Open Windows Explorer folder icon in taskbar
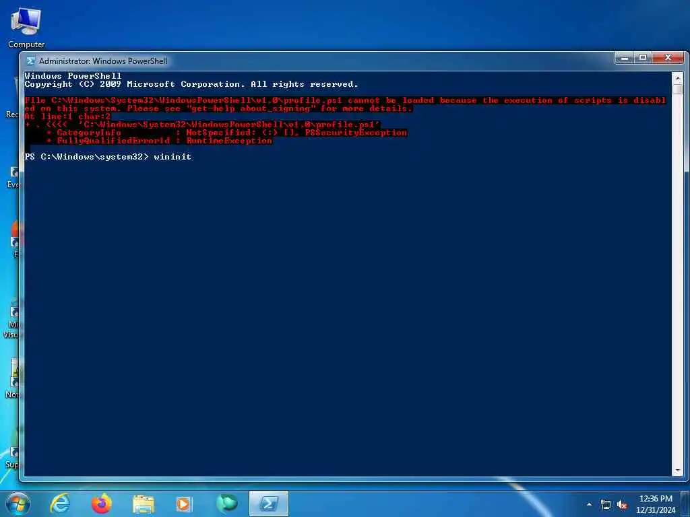 pos(144,504)
